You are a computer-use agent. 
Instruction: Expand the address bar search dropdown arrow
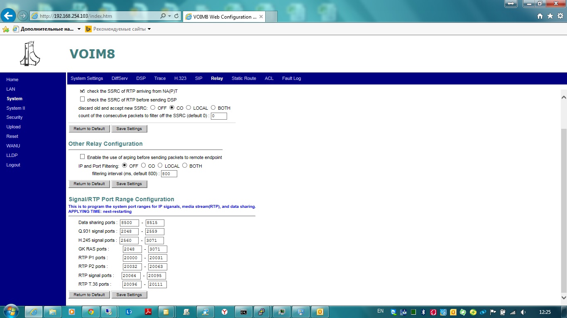169,16
